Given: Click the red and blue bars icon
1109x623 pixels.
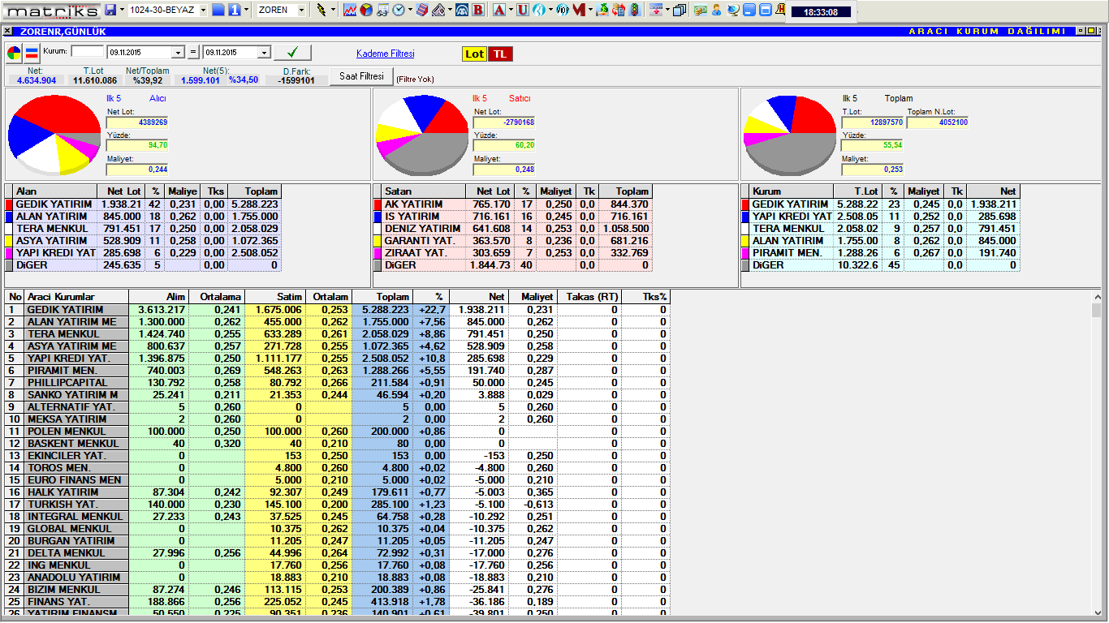Looking at the screenshot, I should coord(32,54).
